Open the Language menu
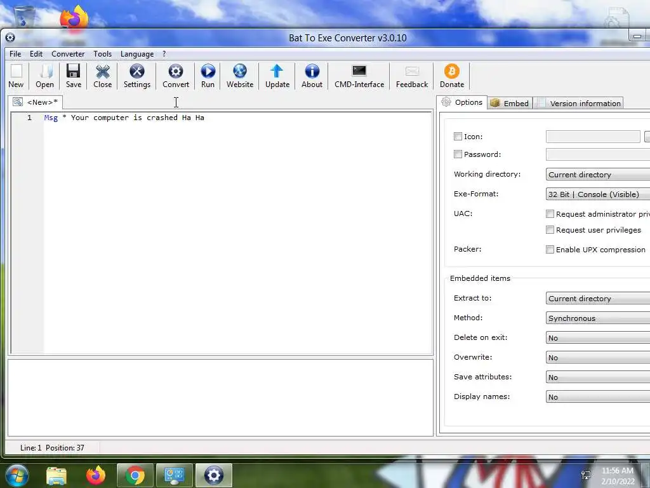This screenshot has height=488, width=650. [137, 54]
